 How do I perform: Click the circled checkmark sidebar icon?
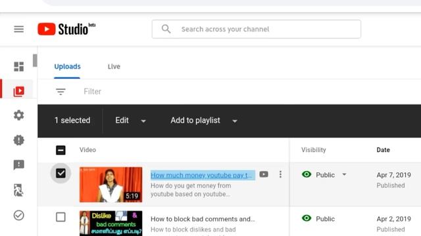[19, 215]
